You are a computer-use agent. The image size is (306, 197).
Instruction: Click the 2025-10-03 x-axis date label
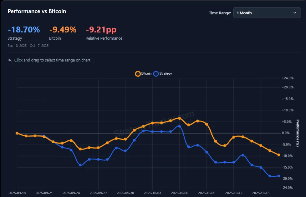click(152, 193)
